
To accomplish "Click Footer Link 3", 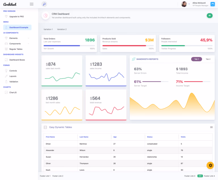I will tap(190, 176).
